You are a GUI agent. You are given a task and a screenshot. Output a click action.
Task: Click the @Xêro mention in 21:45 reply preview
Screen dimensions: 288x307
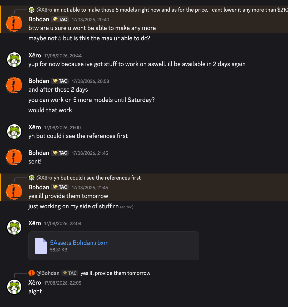44,178
